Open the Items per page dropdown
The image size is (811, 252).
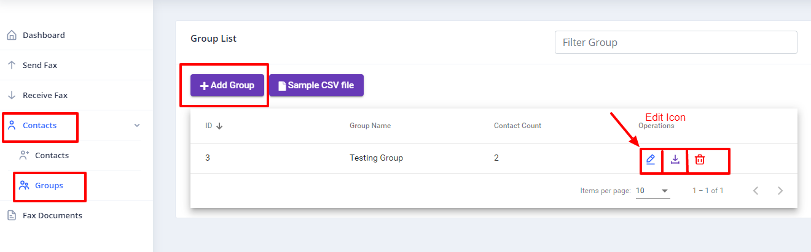coord(652,191)
